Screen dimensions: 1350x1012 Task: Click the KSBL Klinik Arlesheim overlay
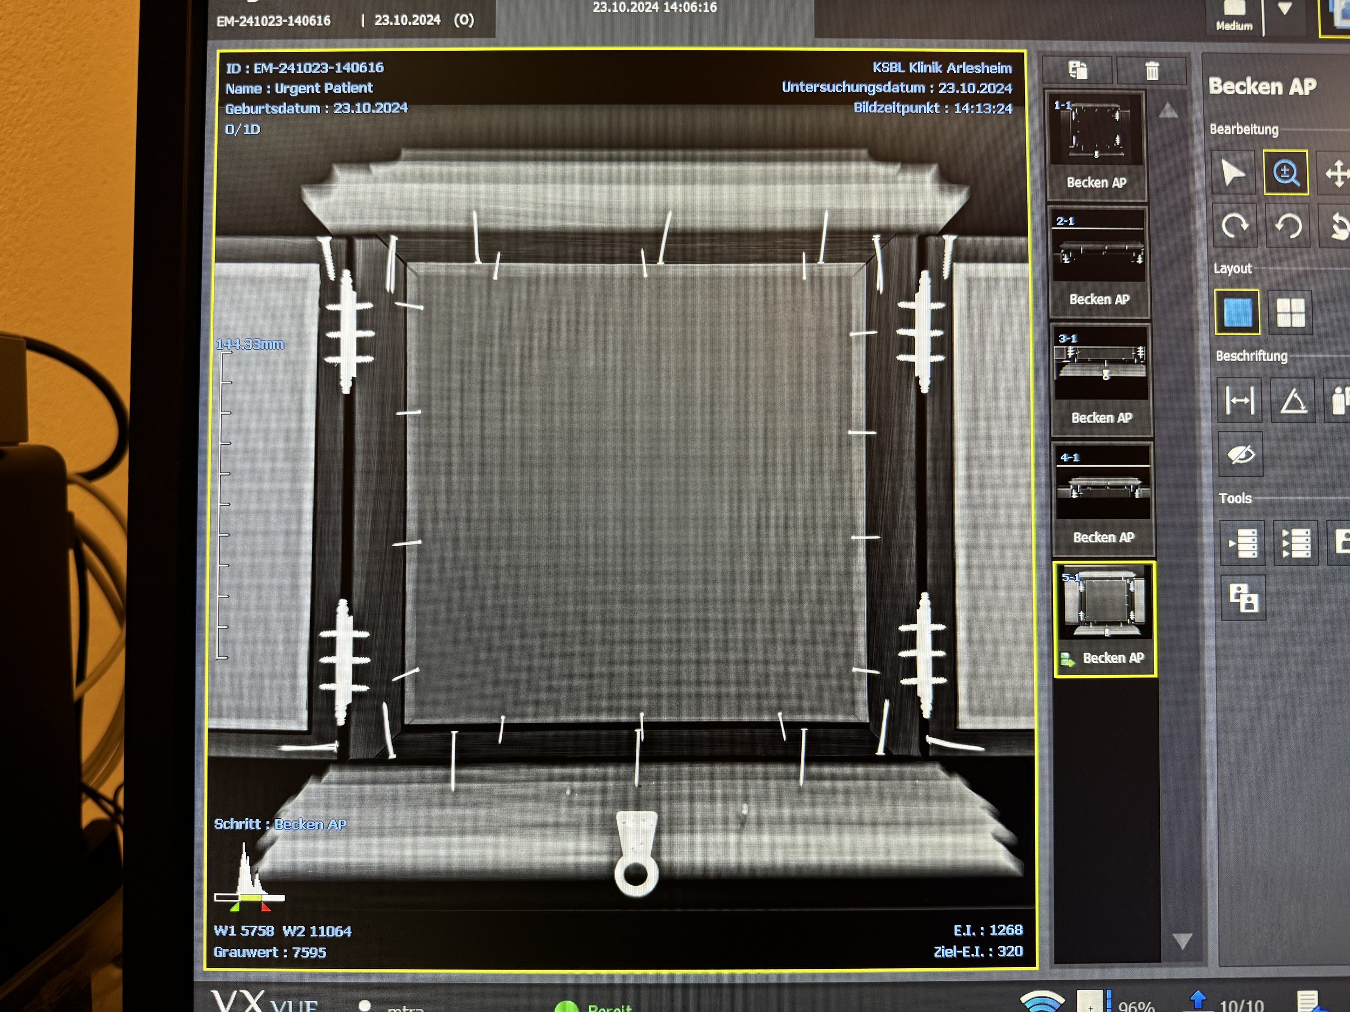942,67
